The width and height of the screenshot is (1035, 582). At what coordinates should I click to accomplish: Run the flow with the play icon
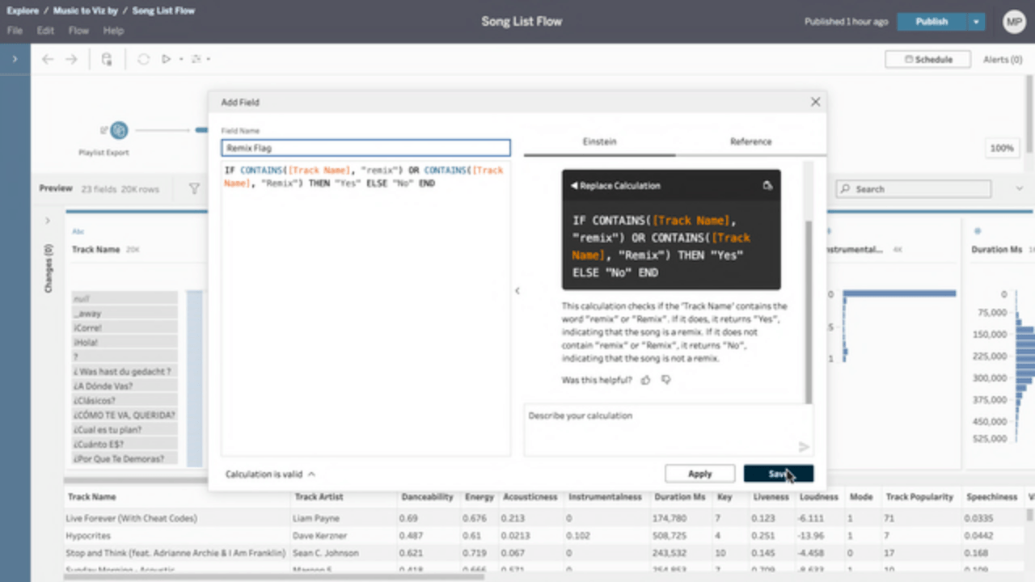pos(166,58)
